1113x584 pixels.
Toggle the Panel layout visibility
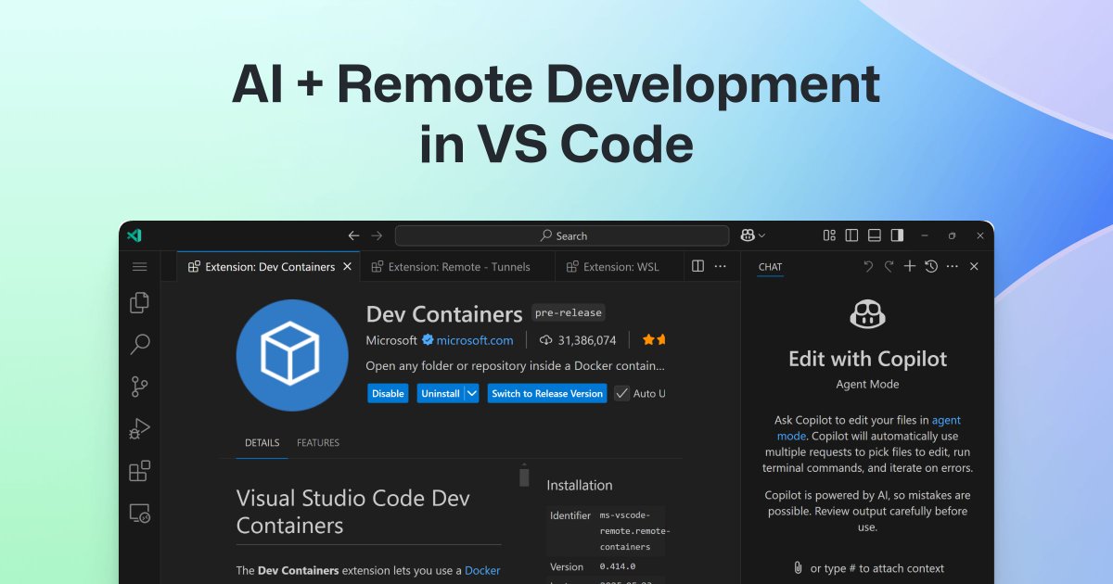(x=874, y=235)
